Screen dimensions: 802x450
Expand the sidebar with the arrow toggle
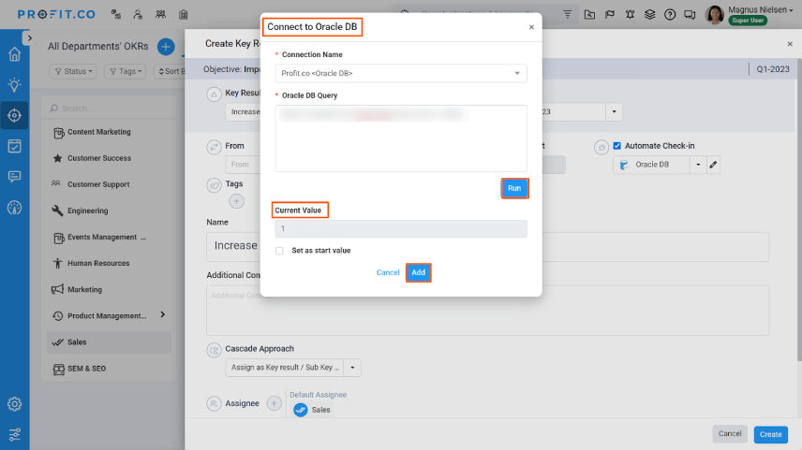click(x=29, y=37)
